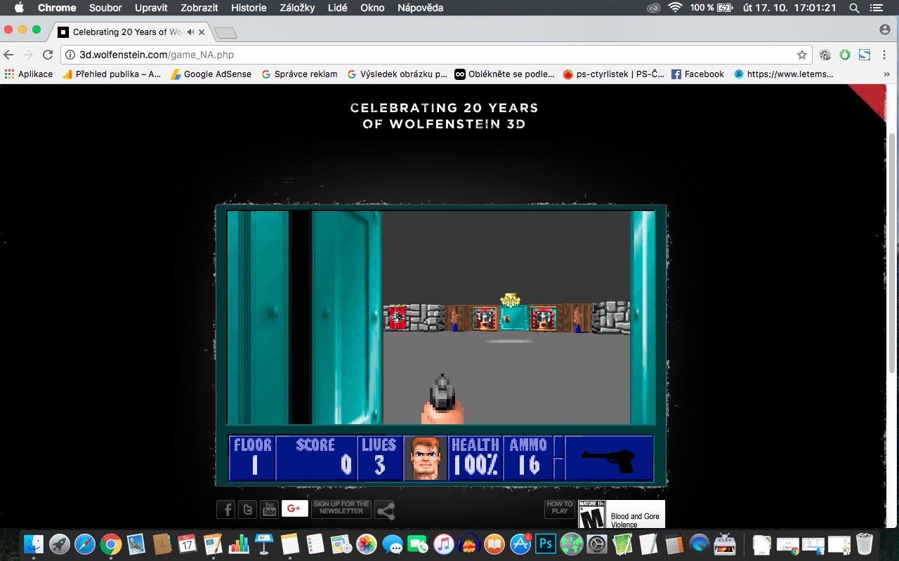Screen dimensions: 899x561
Task: Click the green thumbs-up extension icon
Action: coord(845,55)
